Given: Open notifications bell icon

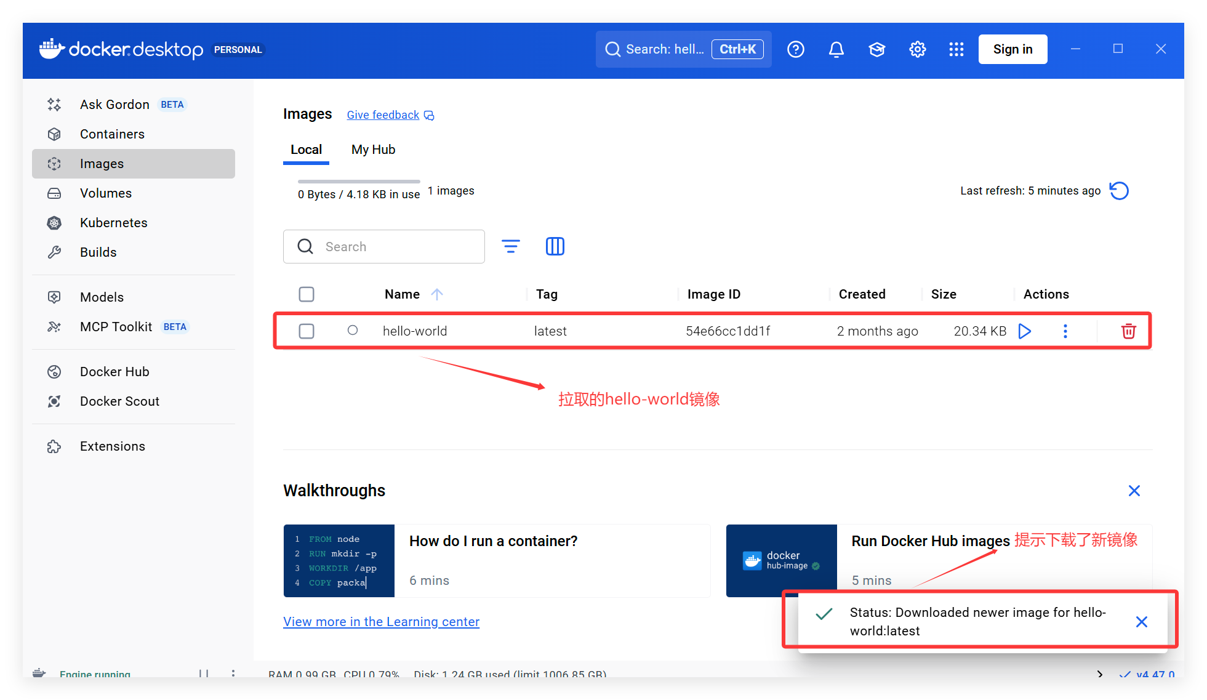Looking at the screenshot, I should pos(836,49).
